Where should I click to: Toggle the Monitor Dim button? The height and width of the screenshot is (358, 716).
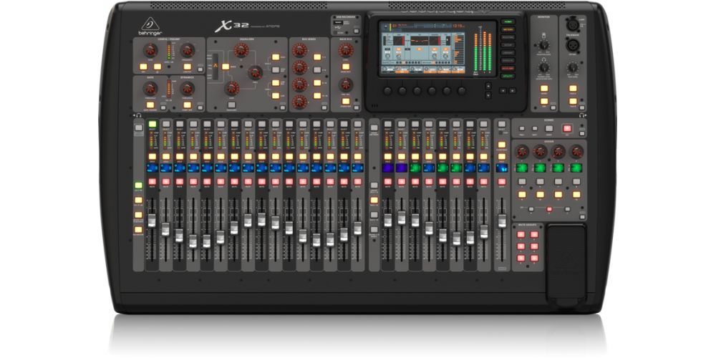[x=544, y=101]
